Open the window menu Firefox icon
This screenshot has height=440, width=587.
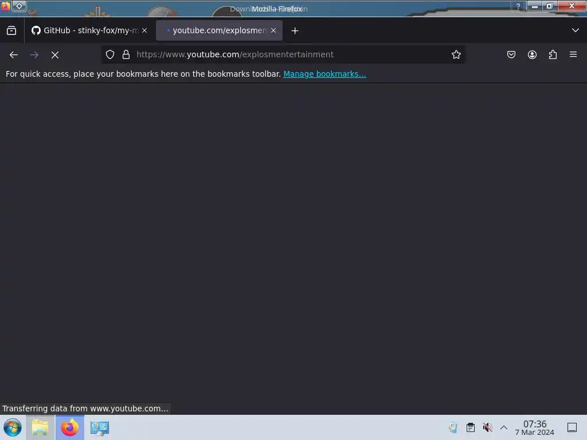[x=6, y=6]
